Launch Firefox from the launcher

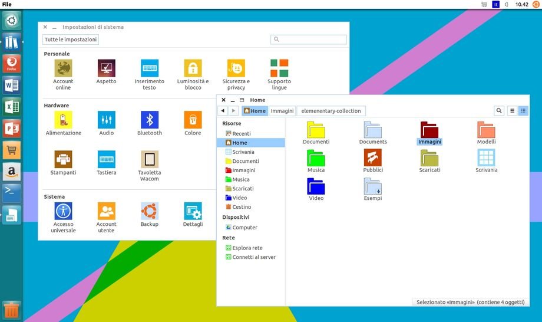(12, 64)
